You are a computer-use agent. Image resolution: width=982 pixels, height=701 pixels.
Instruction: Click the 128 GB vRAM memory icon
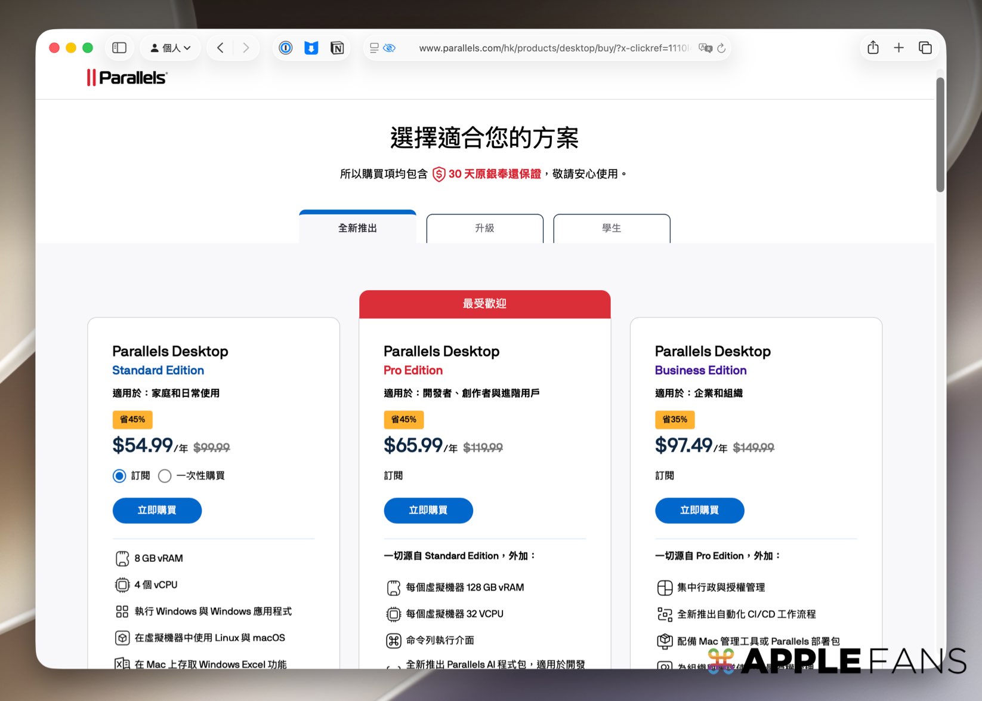click(x=394, y=588)
